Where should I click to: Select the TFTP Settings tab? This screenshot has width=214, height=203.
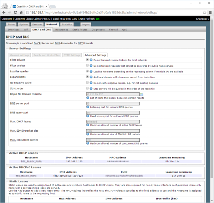[x=72, y=55]
